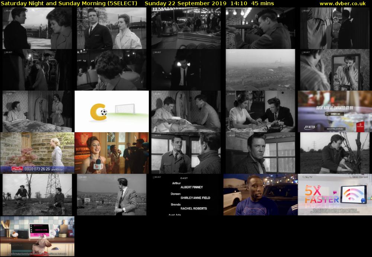This screenshot has height=257, width=372.
Task: Open frame of two men talking on bed
Action: [x=186, y=111]
